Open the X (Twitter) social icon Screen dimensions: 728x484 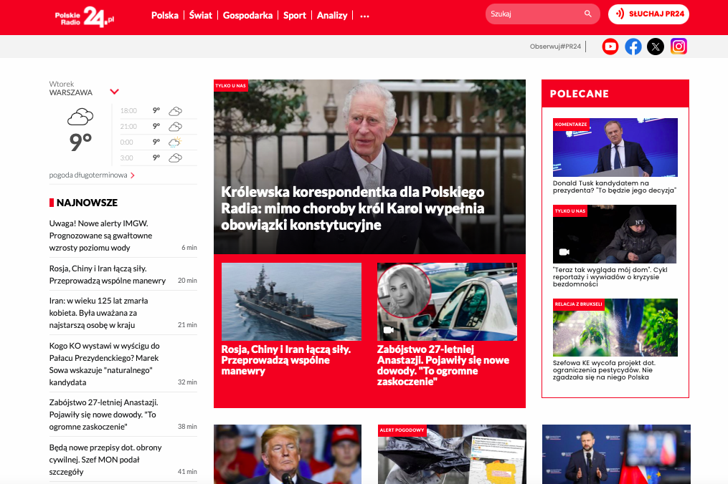pyautogui.click(x=656, y=47)
